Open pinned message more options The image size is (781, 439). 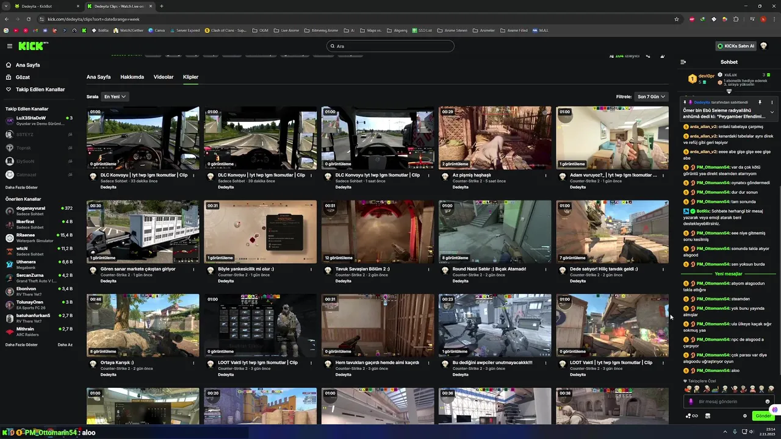[772, 102]
